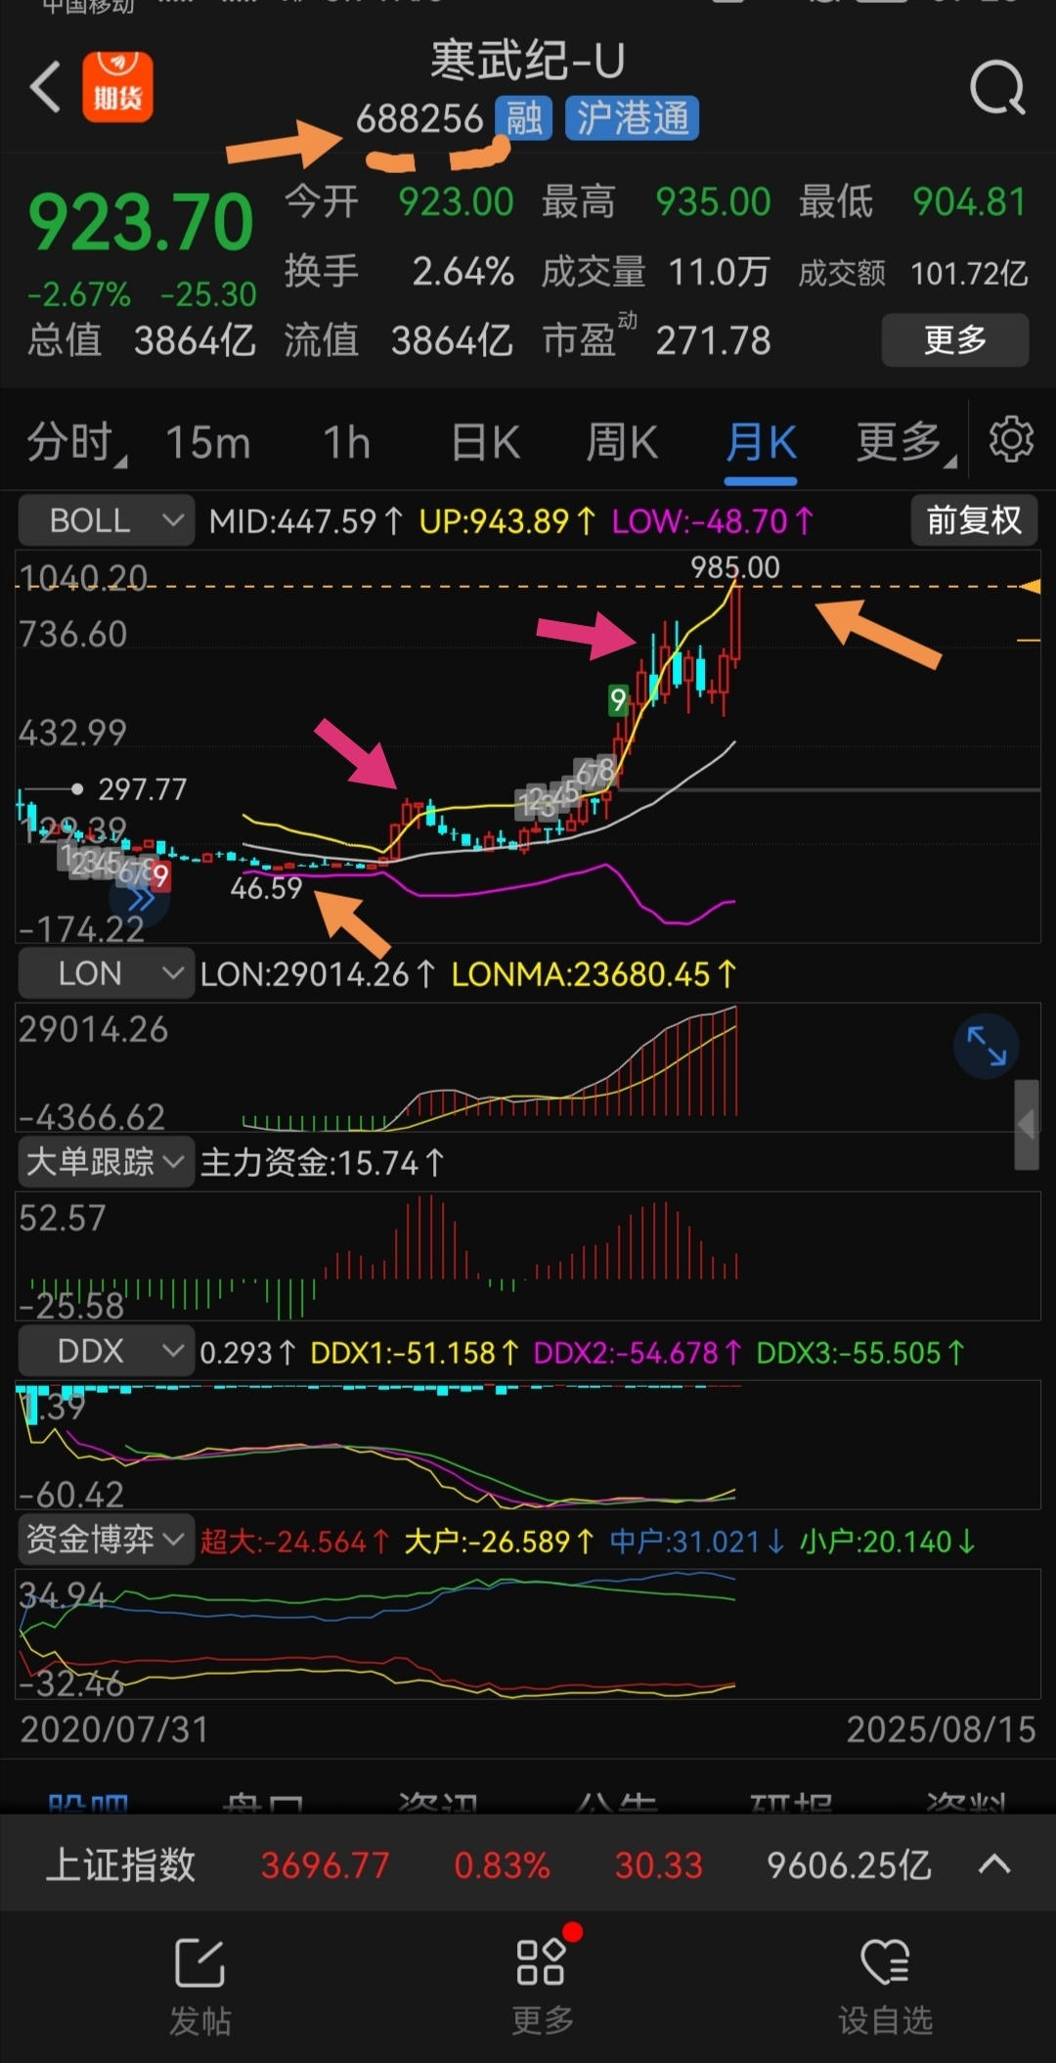Image resolution: width=1056 pixels, height=2063 pixels.
Task: Tap the 最低 904.81 value
Action: click(969, 202)
